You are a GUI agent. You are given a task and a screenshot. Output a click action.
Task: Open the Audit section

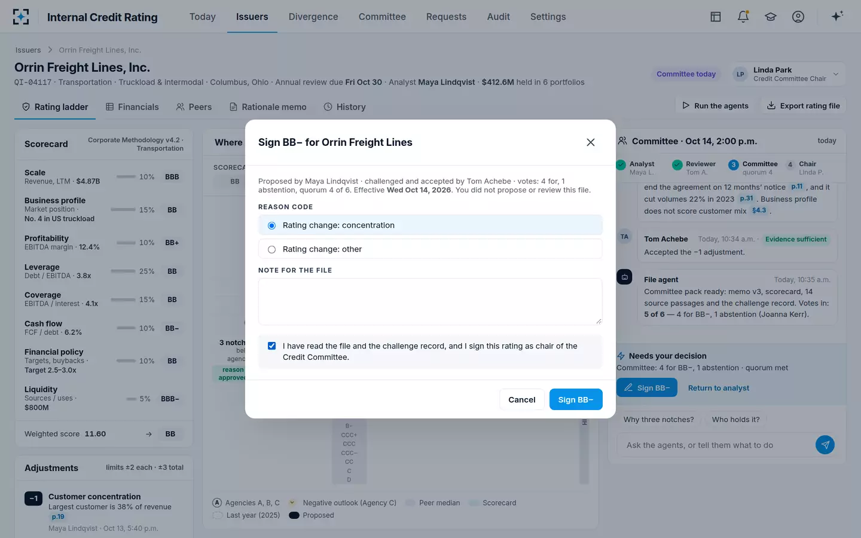(499, 17)
